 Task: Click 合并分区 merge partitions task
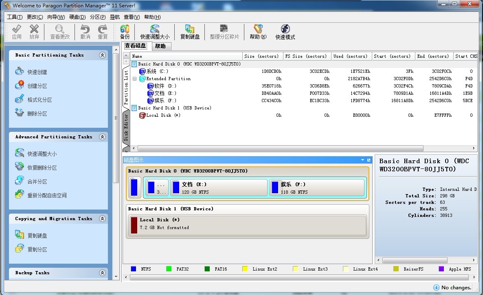(37, 181)
